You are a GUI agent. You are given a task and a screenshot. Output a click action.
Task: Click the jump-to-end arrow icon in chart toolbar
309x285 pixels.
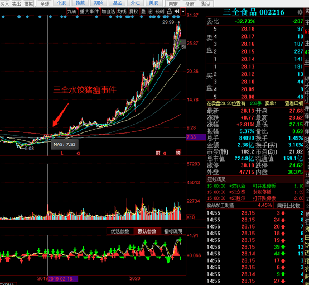point(177,11)
